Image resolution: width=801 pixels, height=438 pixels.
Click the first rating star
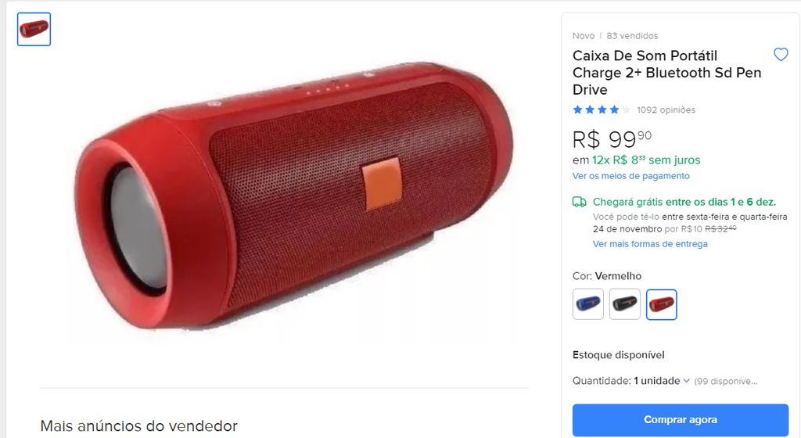pos(578,109)
